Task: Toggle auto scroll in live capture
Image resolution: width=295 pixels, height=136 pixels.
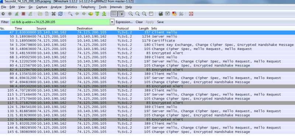Action: 121,14
